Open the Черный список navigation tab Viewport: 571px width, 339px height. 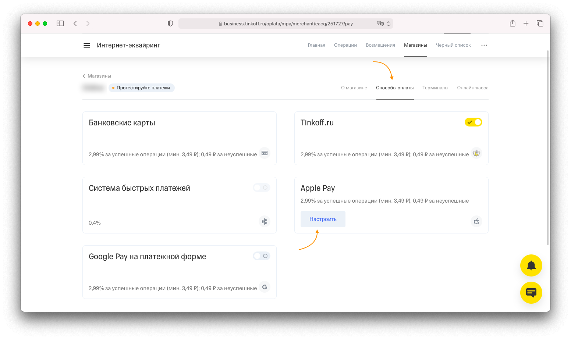coord(453,45)
